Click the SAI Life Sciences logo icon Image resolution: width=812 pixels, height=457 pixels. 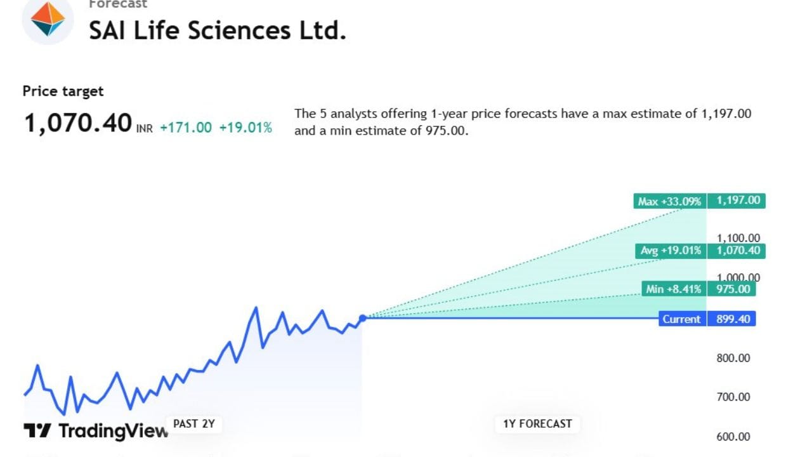48,20
